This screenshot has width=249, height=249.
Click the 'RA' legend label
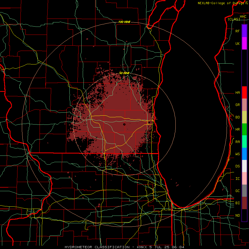pyautogui.click(x=238, y=142)
